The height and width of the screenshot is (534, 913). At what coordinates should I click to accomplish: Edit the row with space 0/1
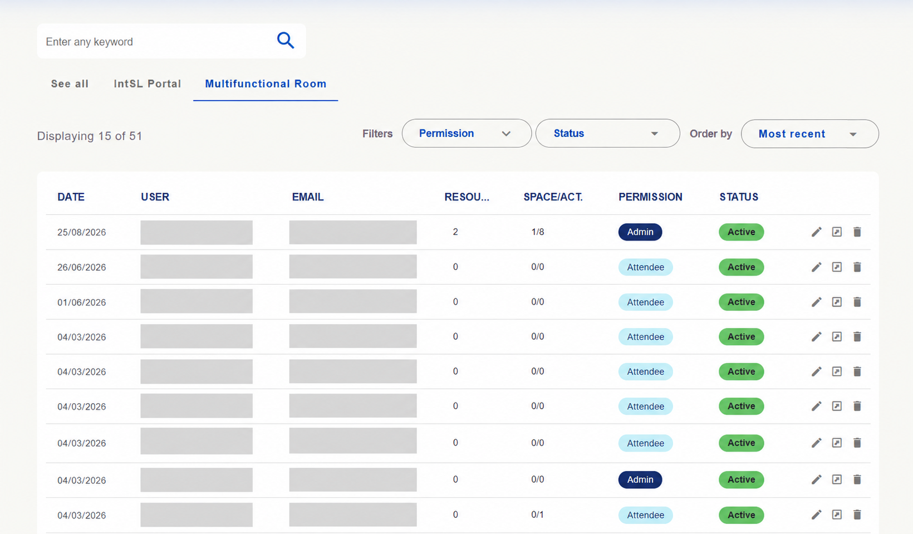[x=816, y=515]
